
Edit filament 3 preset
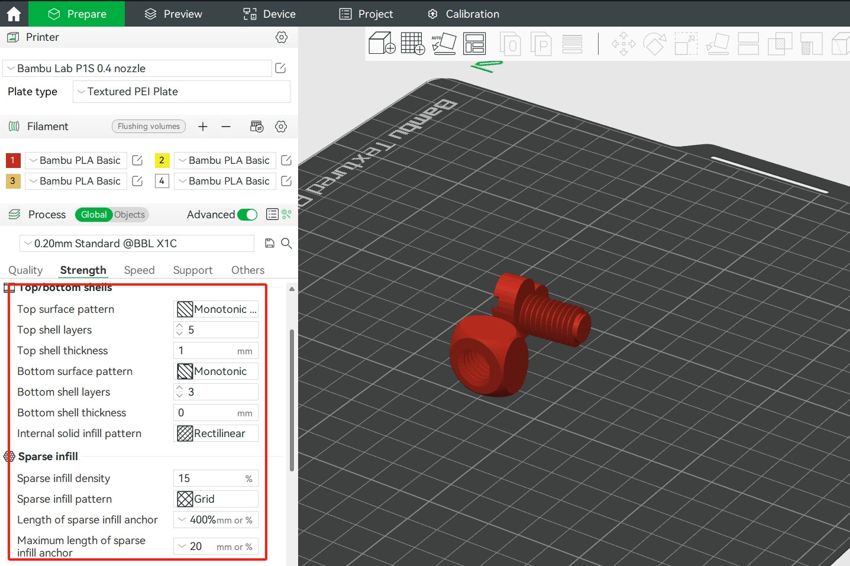[x=137, y=181]
